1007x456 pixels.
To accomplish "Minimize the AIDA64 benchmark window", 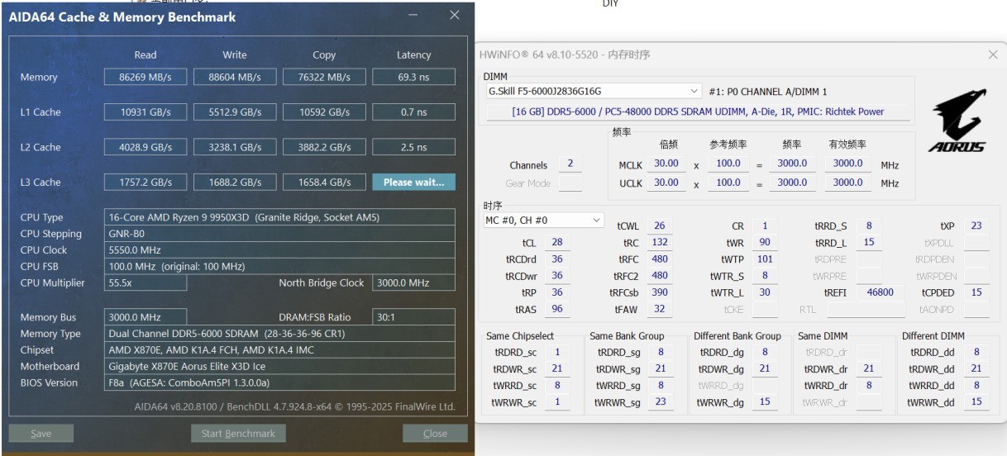I will pos(413,16).
